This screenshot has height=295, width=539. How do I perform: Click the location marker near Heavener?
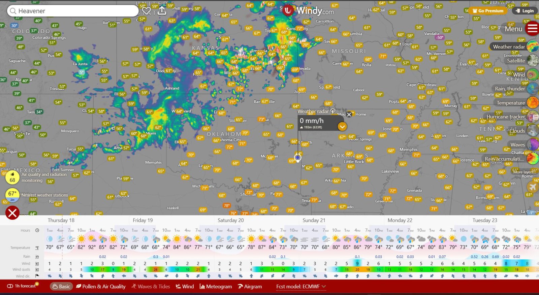[298, 157]
